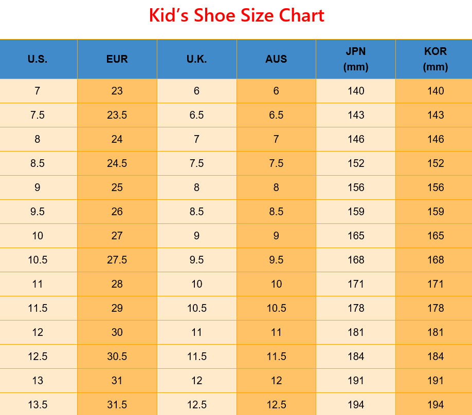Click the U.S. size 9 cell
472x415 pixels.
pyautogui.click(x=38, y=187)
